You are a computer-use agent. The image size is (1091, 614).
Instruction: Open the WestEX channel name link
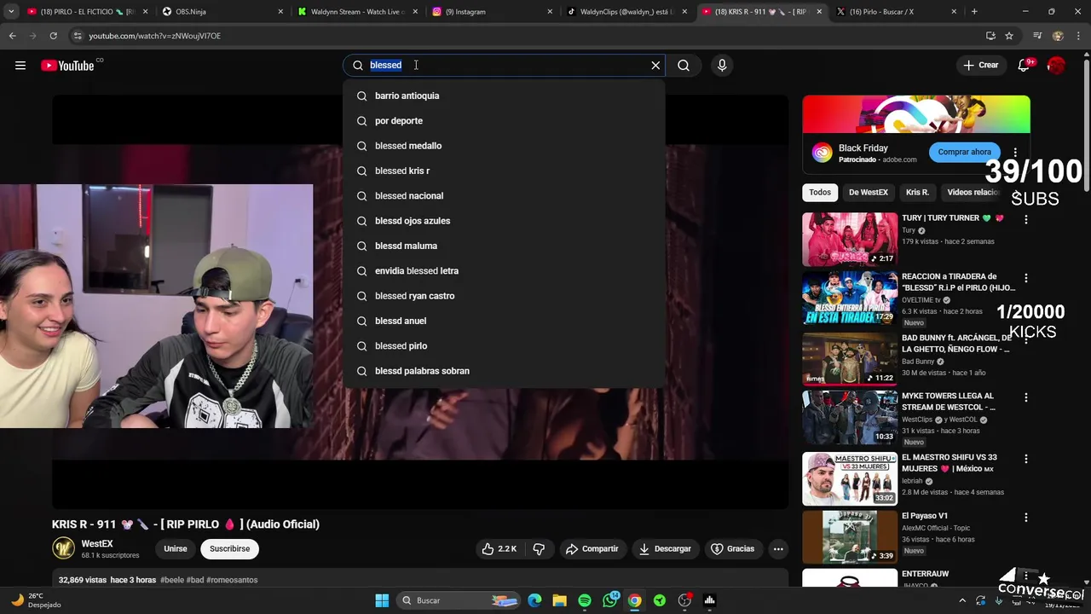tap(97, 544)
